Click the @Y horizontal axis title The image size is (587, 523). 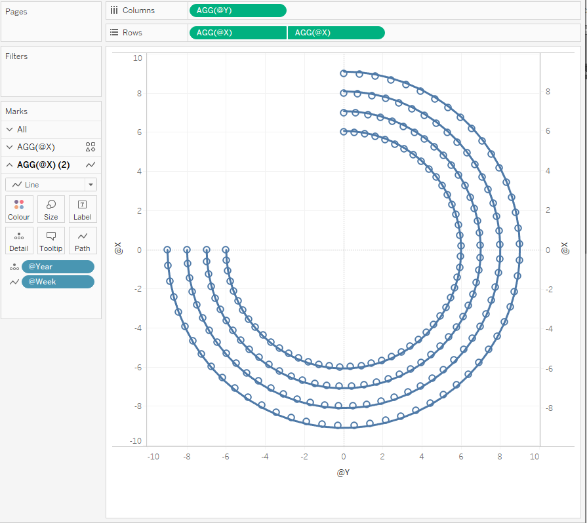tap(343, 473)
